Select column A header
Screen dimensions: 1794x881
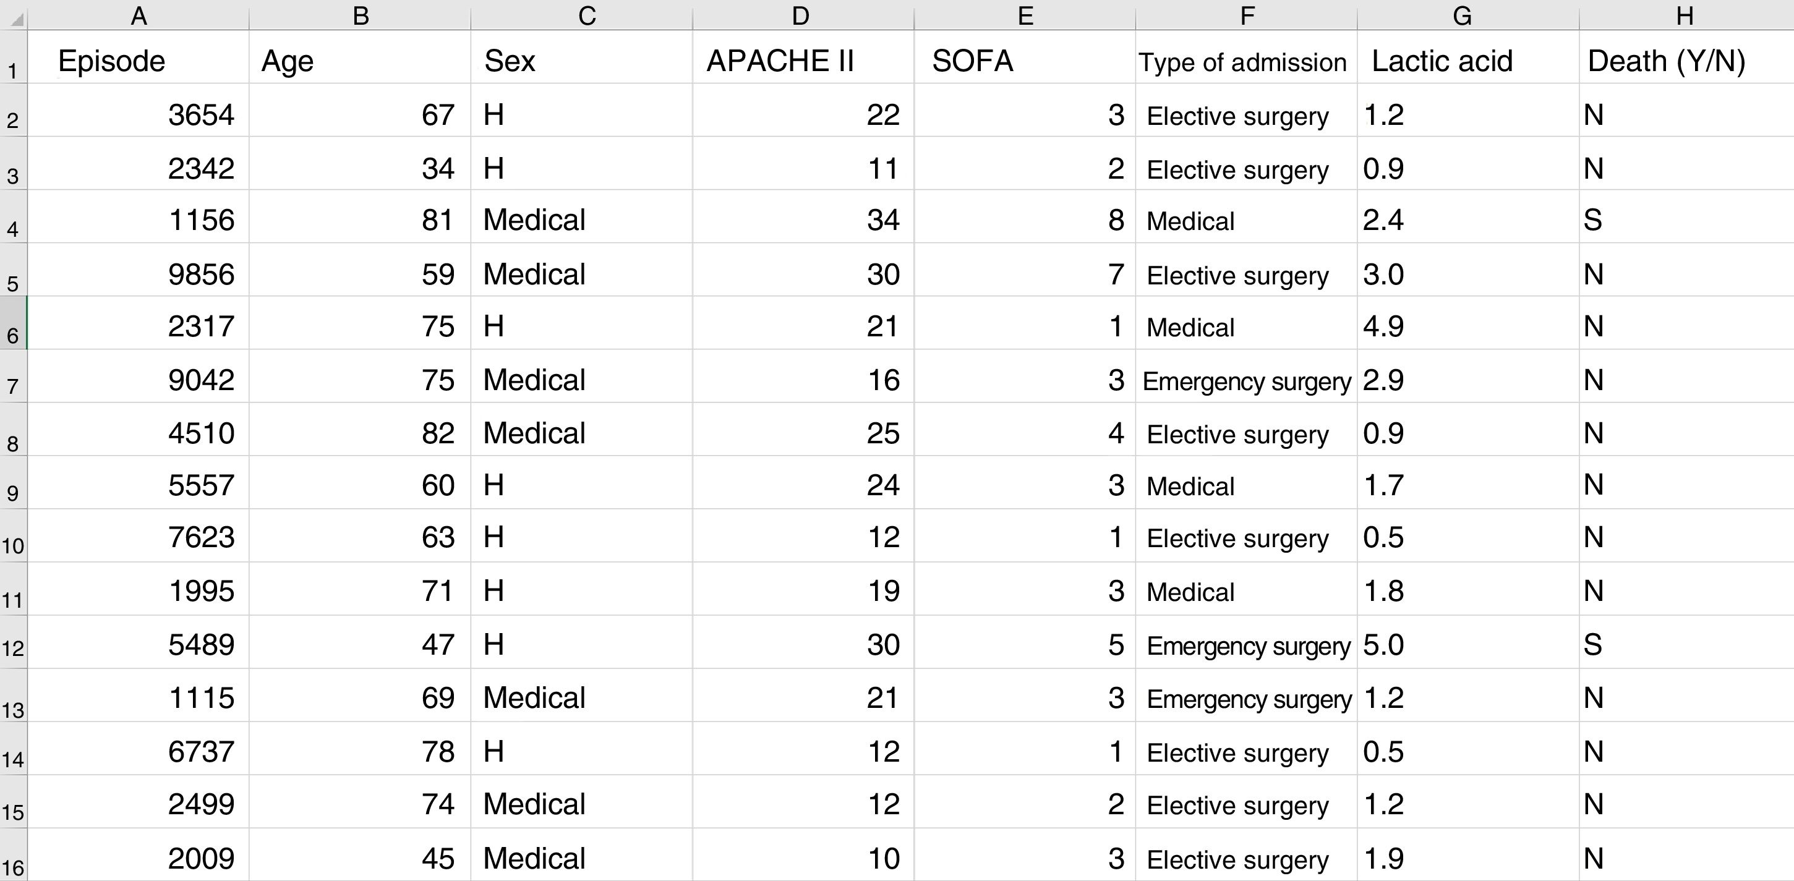click(x=139, y=15)
